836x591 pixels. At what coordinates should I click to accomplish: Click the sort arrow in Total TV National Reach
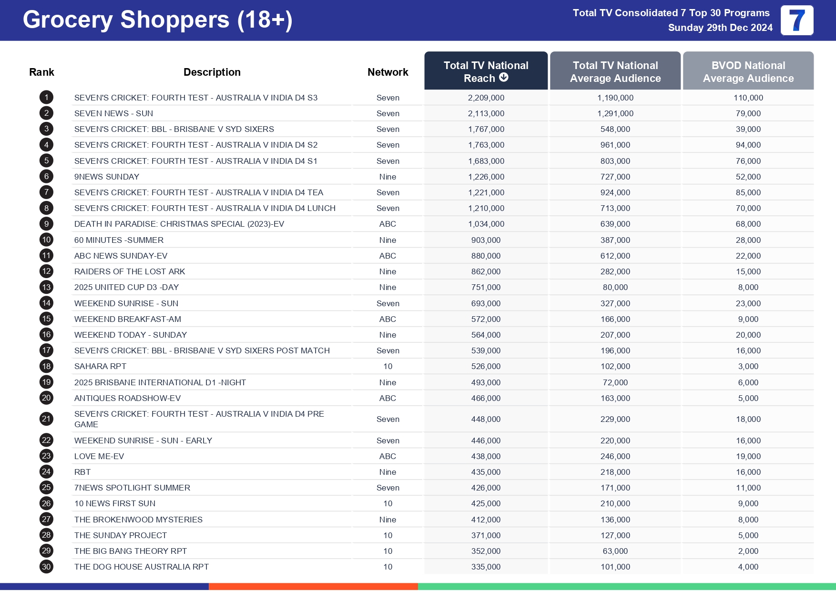point(504,78)
